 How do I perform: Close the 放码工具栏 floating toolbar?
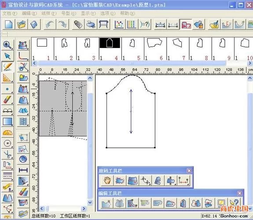[189, 171]
